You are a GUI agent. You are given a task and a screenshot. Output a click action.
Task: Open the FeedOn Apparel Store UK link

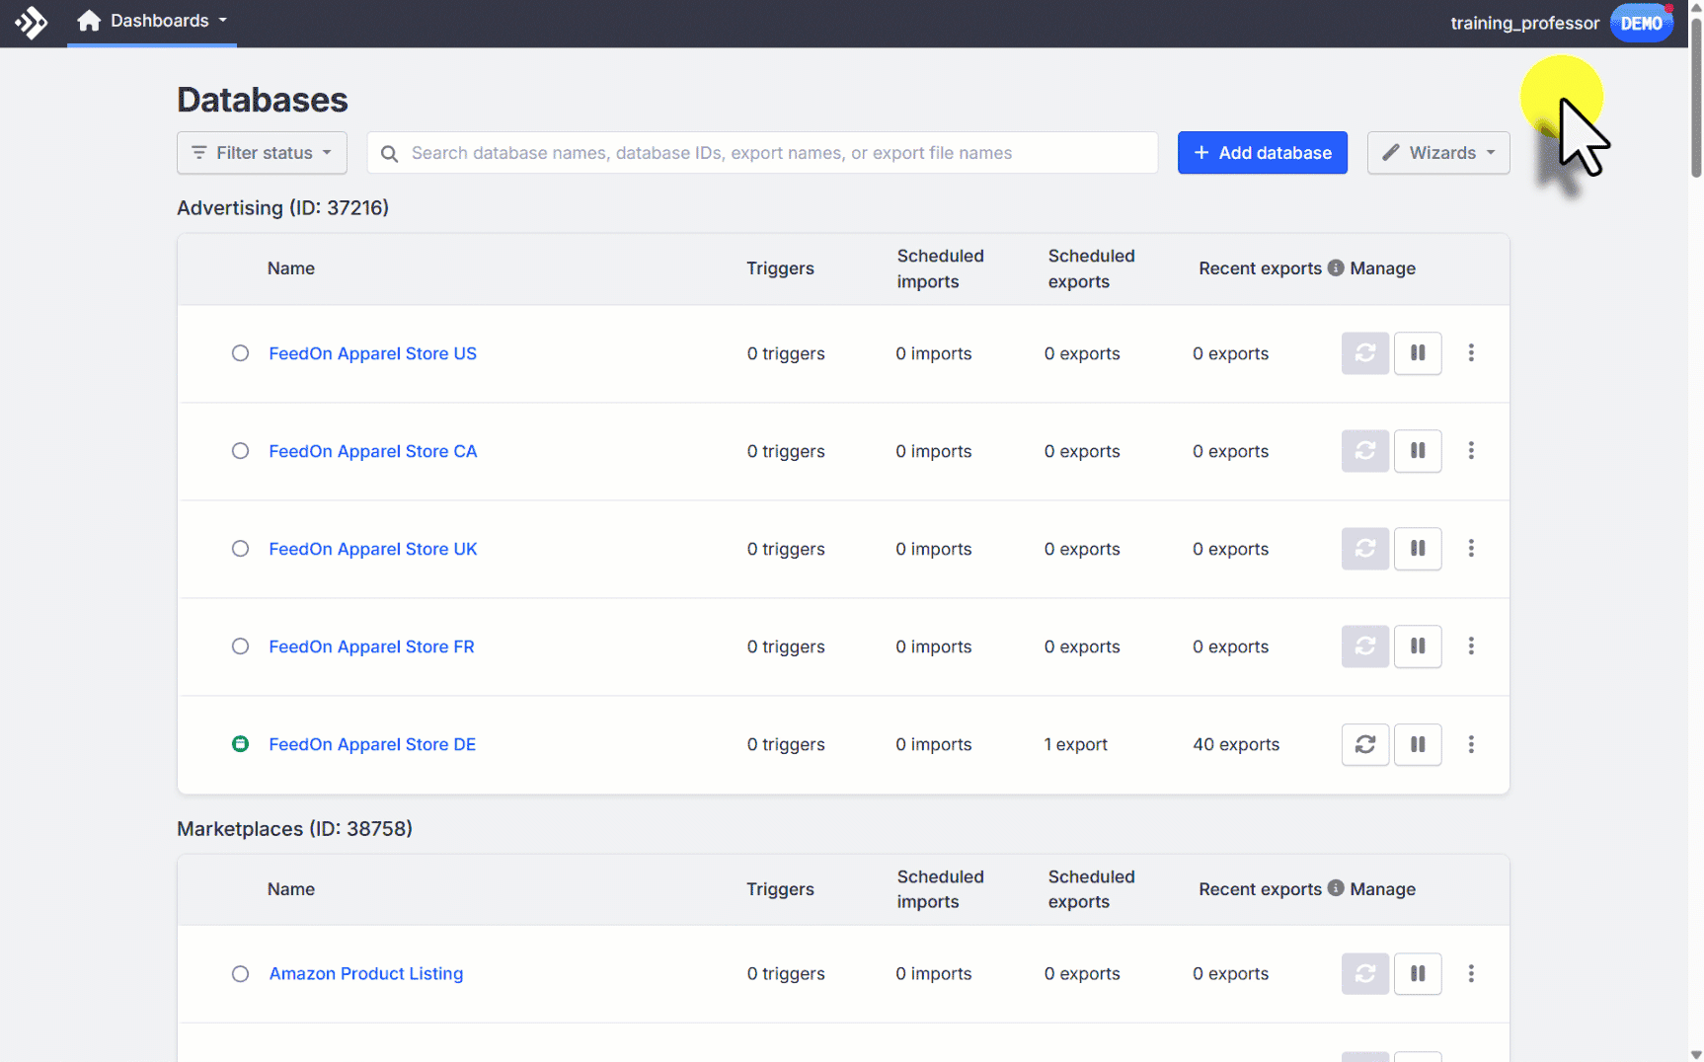point(373,549)
